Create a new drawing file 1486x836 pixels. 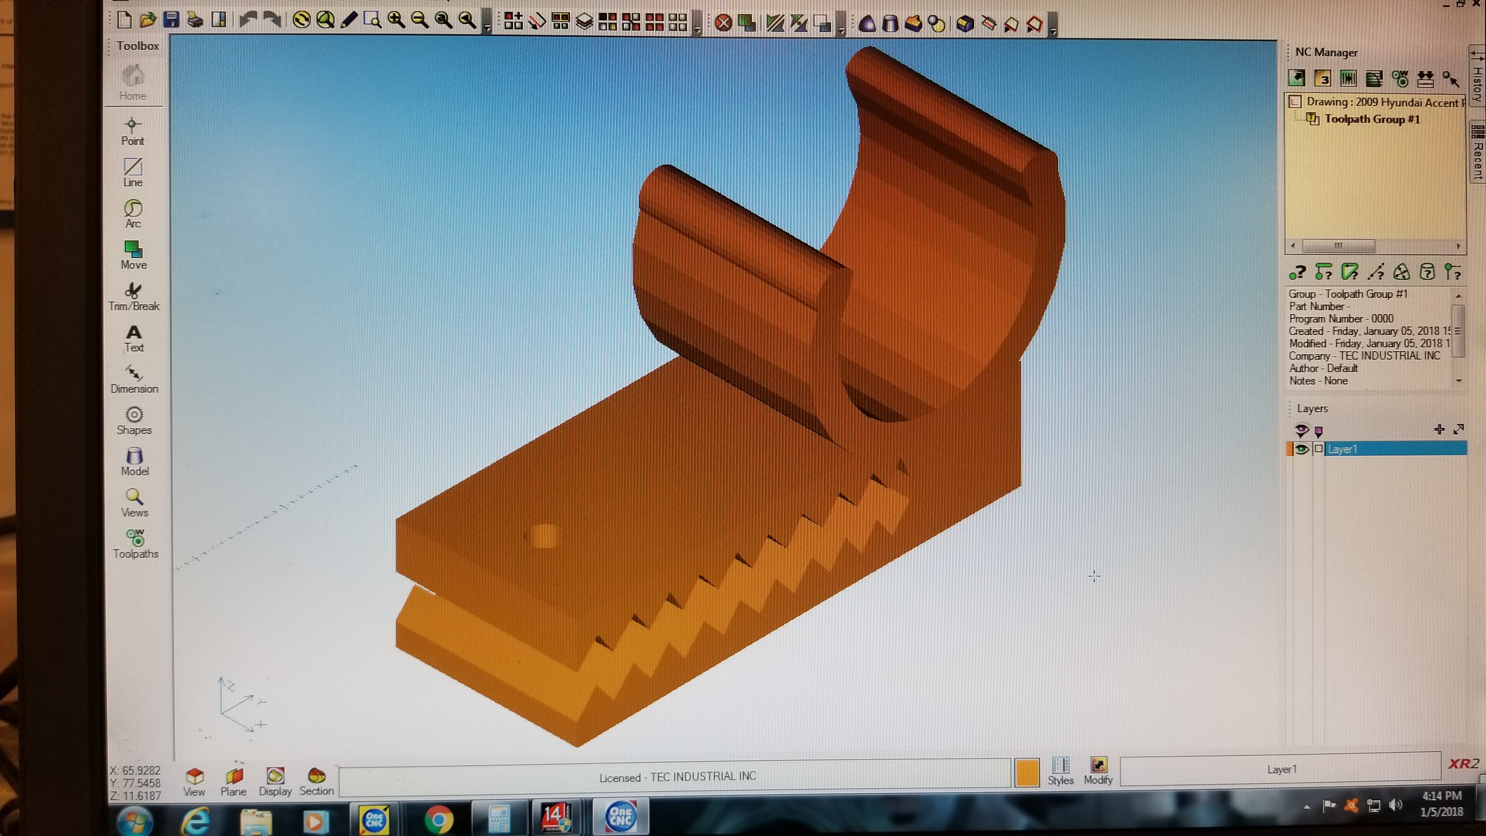(x=124, y=20)
